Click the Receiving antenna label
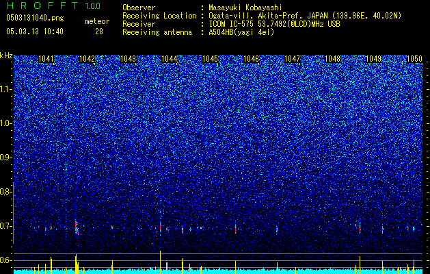The height and width of the screenshot is (274, 430). [x=157, y=32]
